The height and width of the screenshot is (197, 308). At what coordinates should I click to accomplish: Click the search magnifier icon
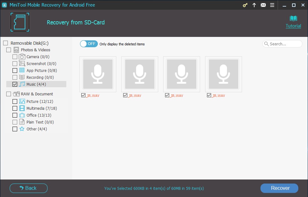266,44
